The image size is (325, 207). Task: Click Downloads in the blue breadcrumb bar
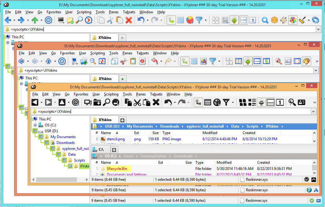click(169, 126)
